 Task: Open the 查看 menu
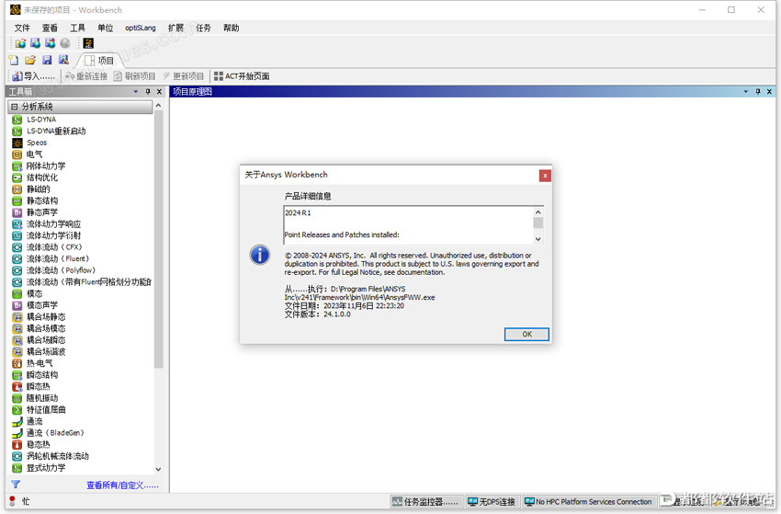tap(50, 28)
